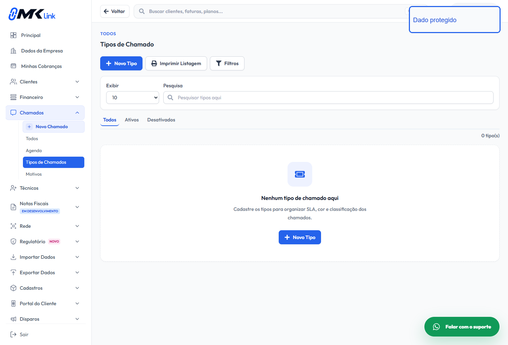The image size is (508, 345).
Task: Click the Clientes people icon
Action: point(13,82)
